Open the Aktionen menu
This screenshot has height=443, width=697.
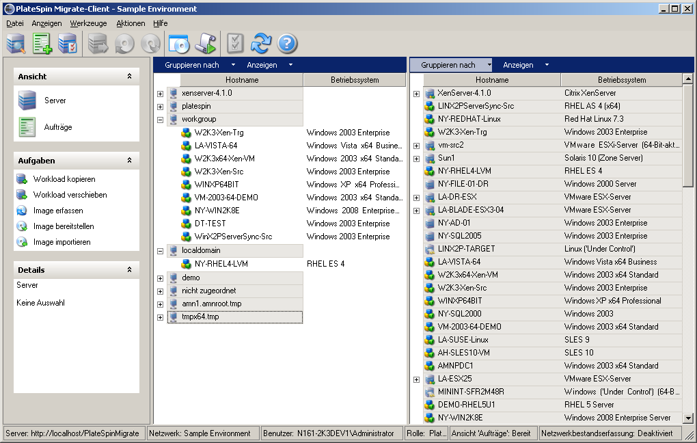131,23
